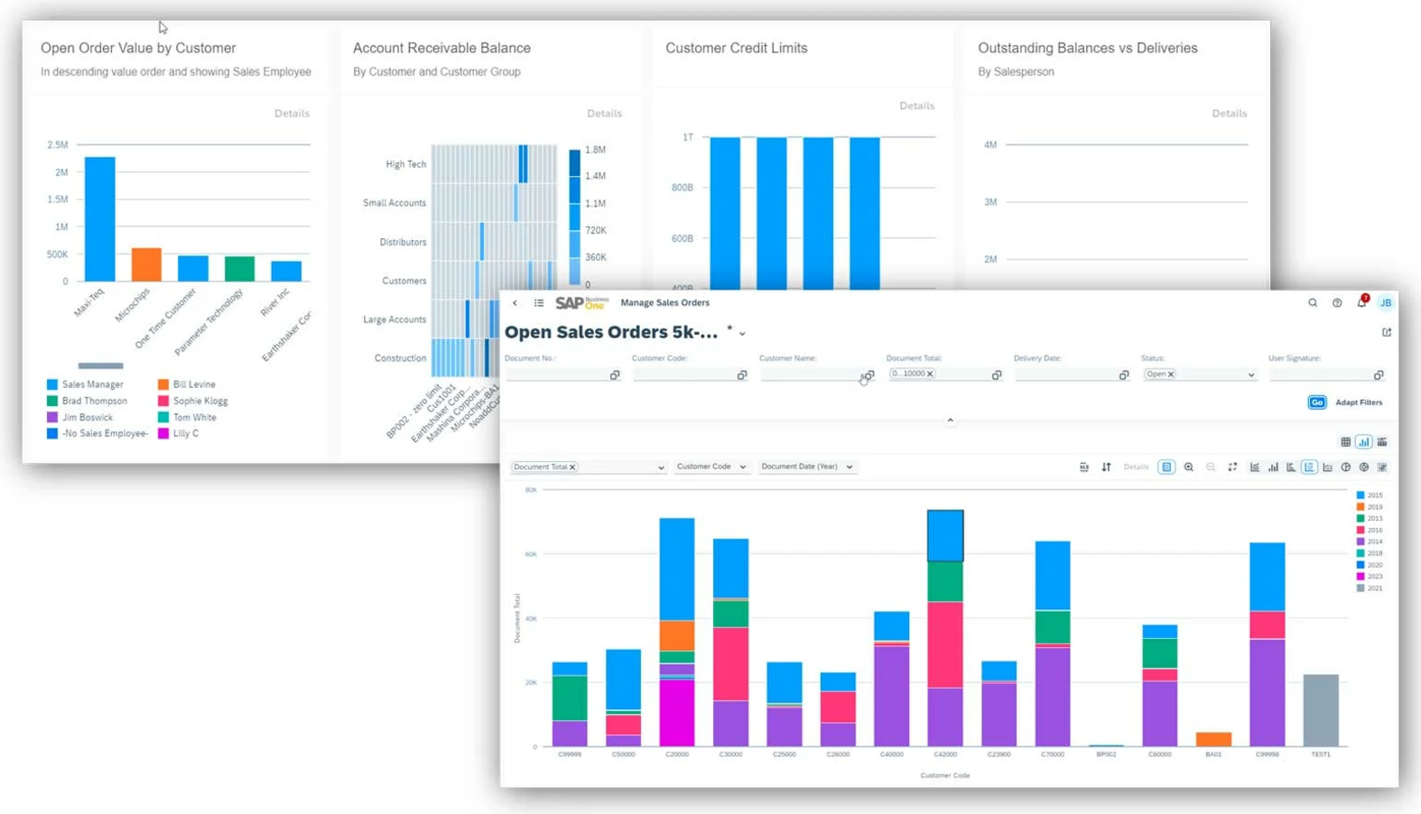Open the Customer Code dimension dropdown
This screenshot has height=814, width=1421.
click(x=711, y=467)
